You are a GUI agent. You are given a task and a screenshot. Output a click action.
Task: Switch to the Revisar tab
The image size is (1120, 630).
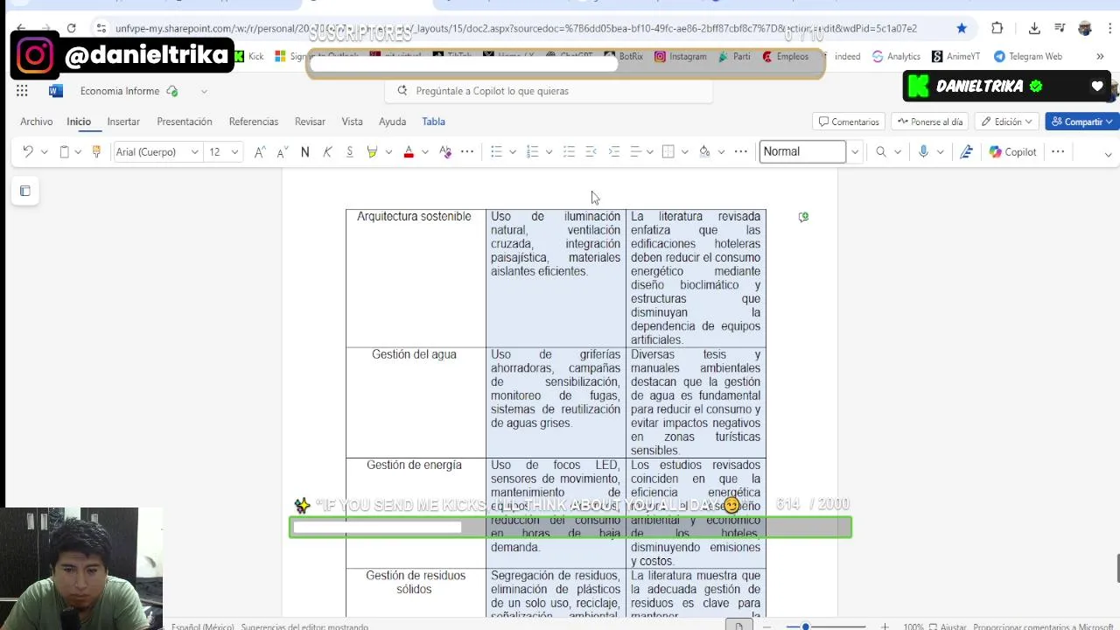pos(310,122)
